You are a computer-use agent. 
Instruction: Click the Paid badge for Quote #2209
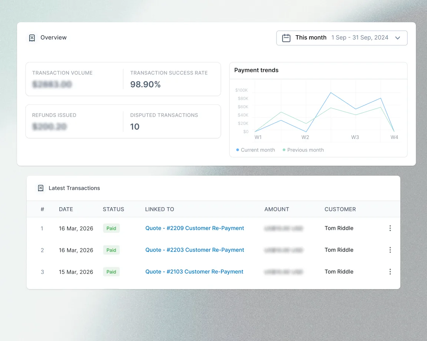point(111,228)
